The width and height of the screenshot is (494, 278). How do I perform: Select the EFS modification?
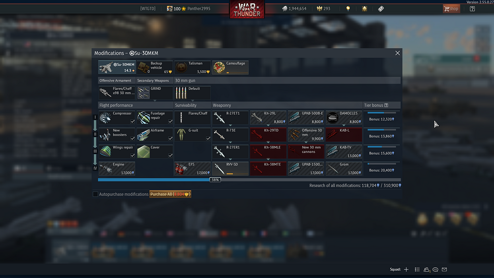pyautogui.click(x=193, y=169)
